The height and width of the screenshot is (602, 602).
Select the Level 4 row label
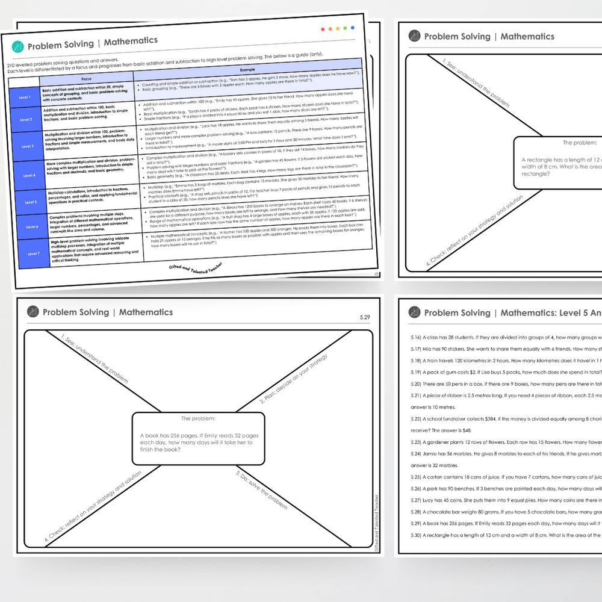(x=28, y=174)
